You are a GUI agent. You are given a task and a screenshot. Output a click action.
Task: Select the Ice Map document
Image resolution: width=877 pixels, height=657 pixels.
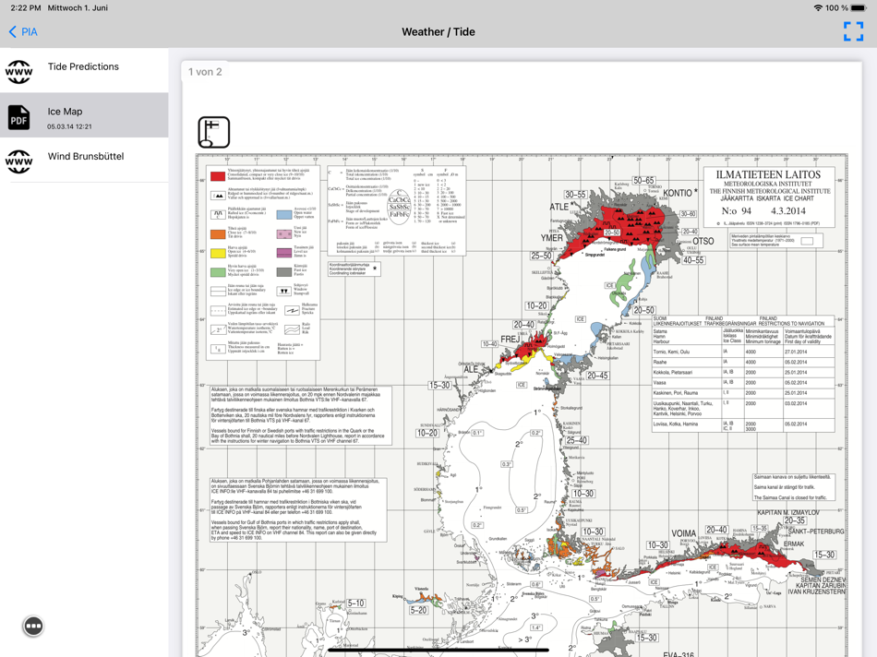point(84,115)
